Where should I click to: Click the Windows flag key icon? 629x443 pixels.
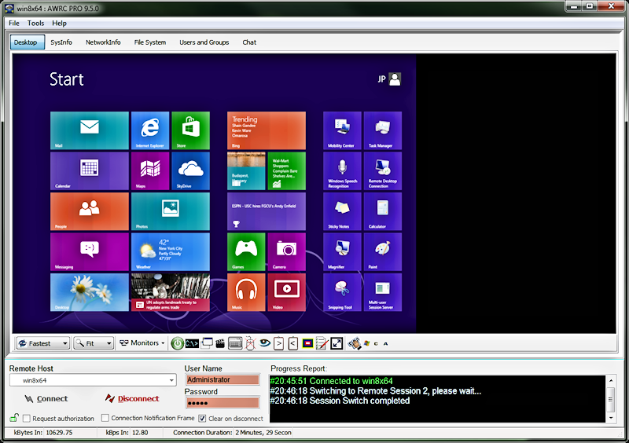pyautogui.click(x=366, y=343)
